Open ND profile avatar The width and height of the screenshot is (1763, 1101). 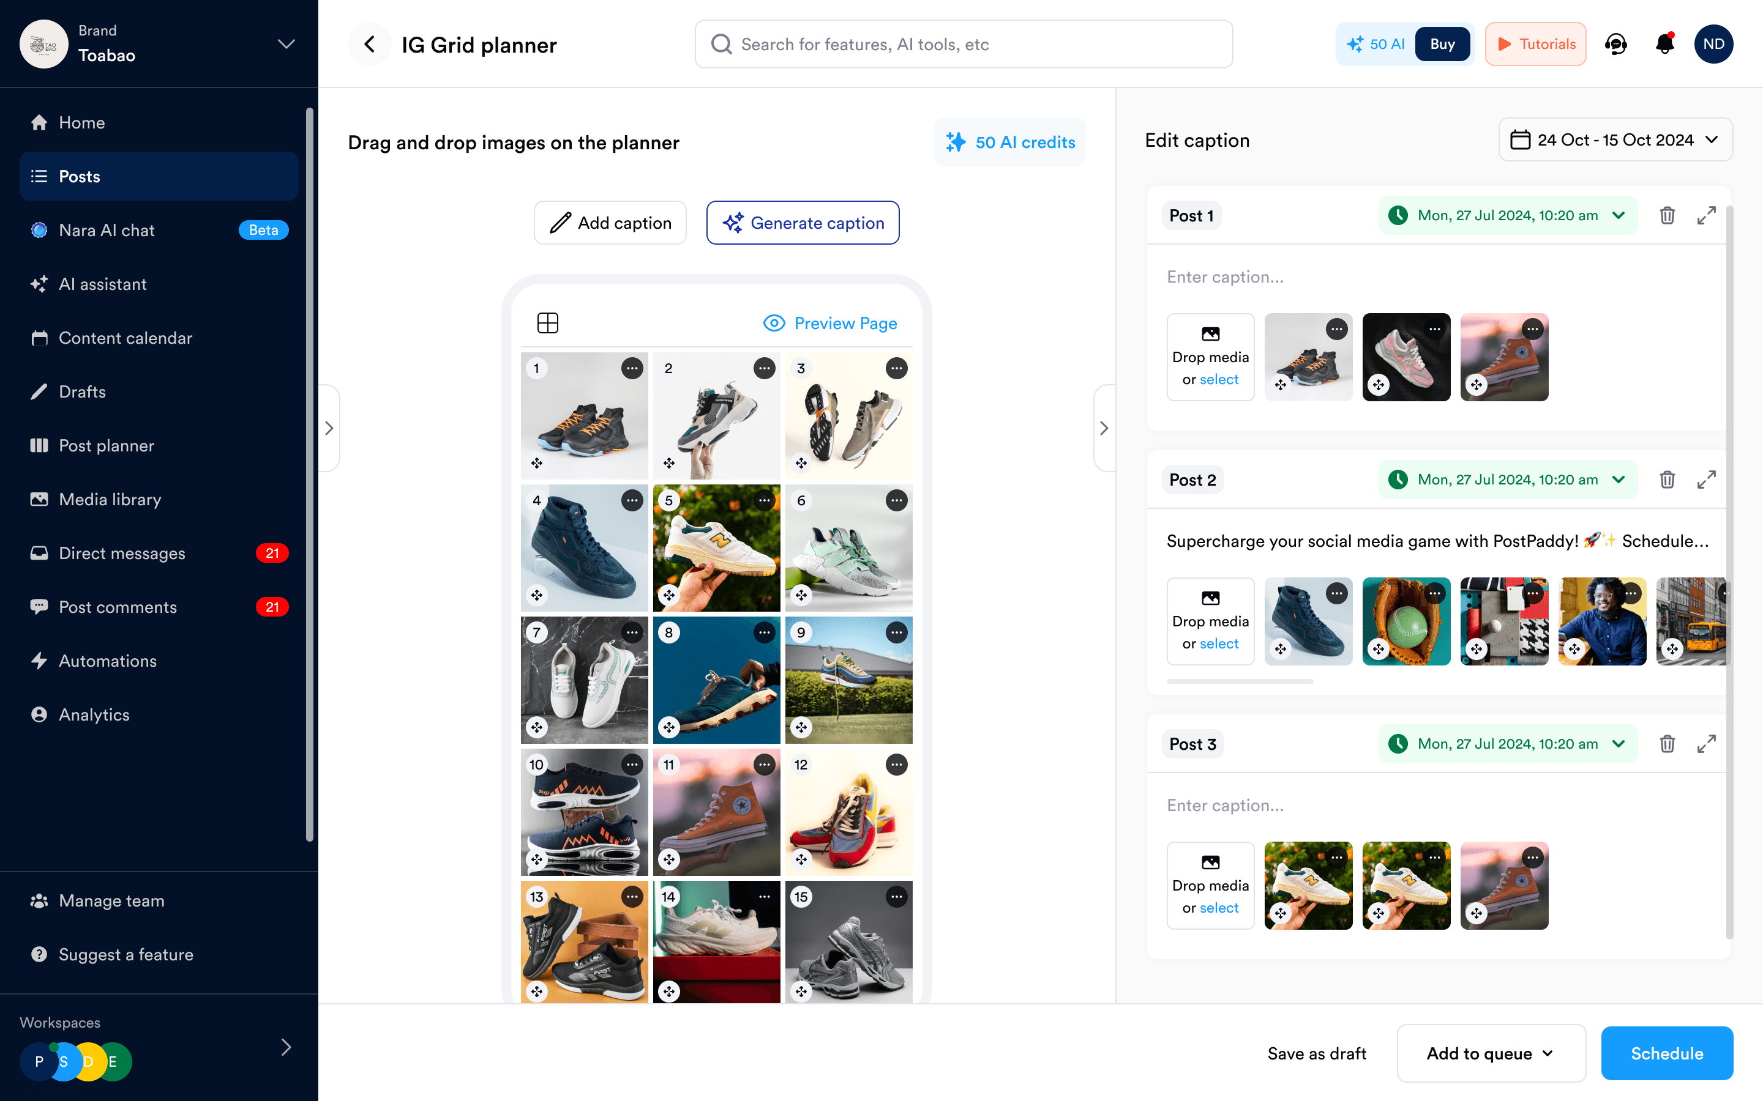pyautogui.click(x=1713, y=45)
